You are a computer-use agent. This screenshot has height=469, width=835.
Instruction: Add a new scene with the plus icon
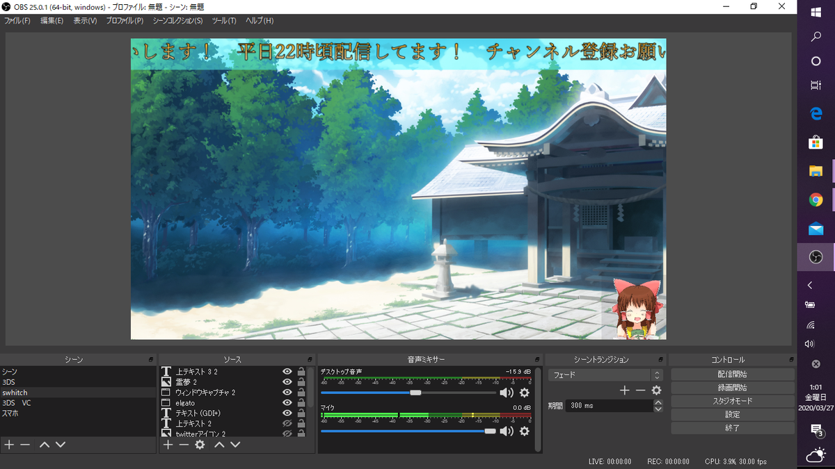coord(9,445)
